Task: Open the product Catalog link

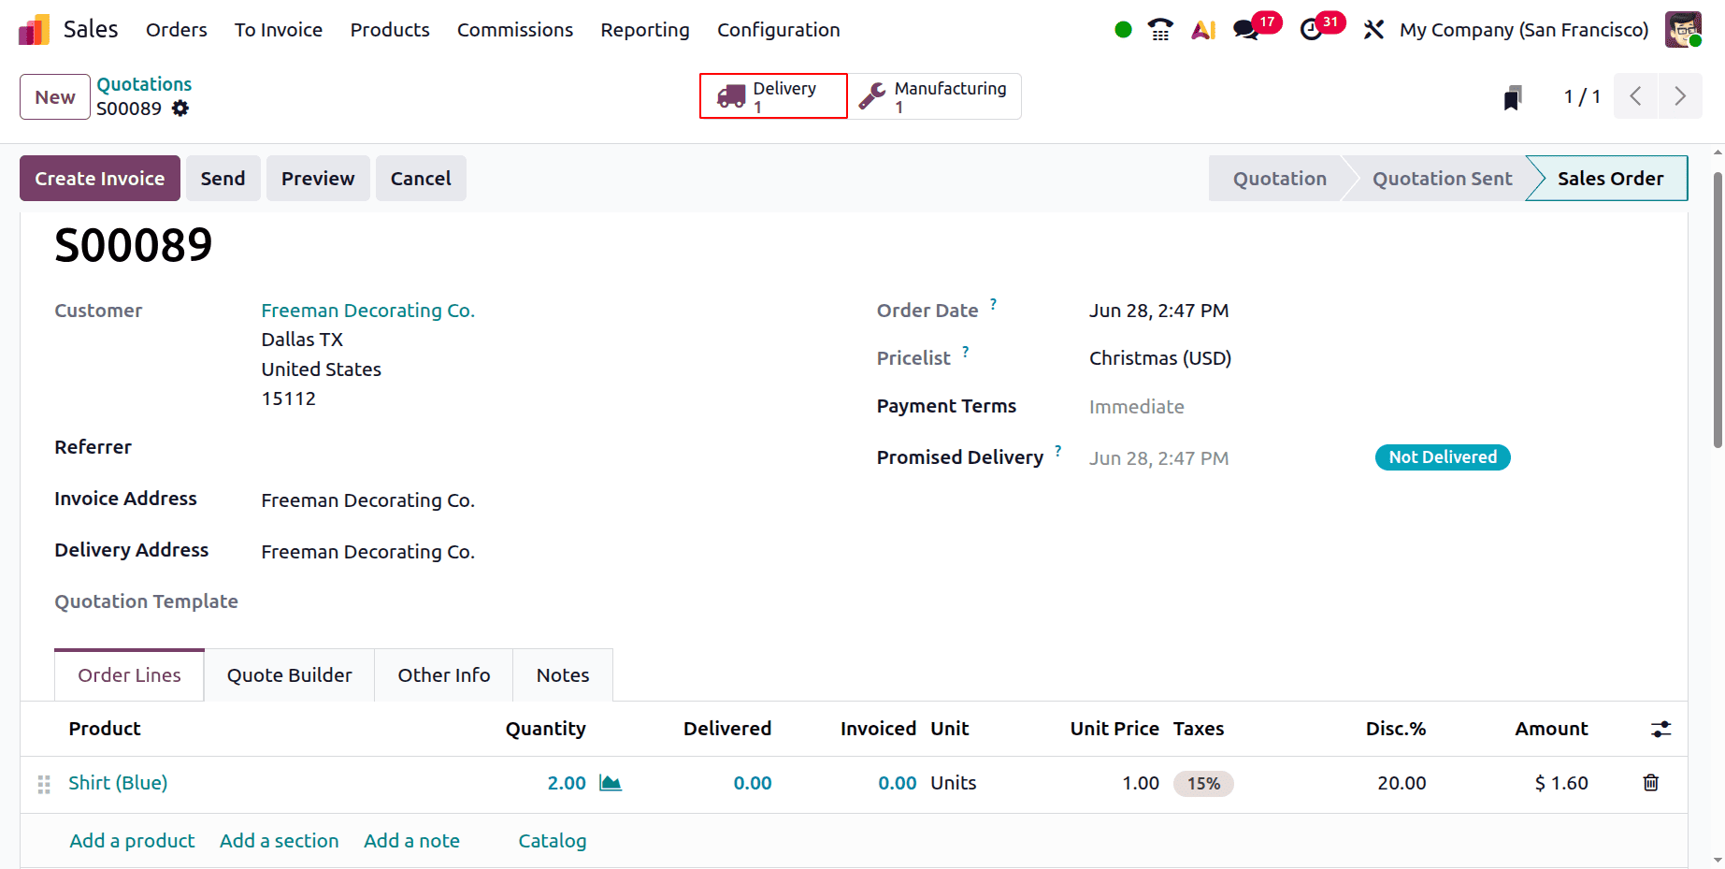Action: pos(553,841)
